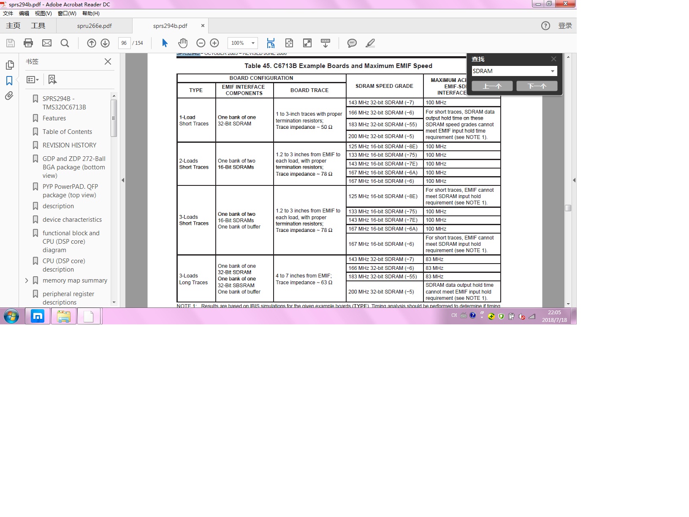Click the bookmarks panel scrollbar thumb
Viewport: 689px width, 517px height.
(x=114, y=118)
